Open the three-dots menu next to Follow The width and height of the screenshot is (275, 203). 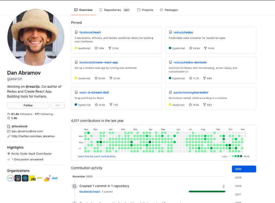(x=58, y=105)
